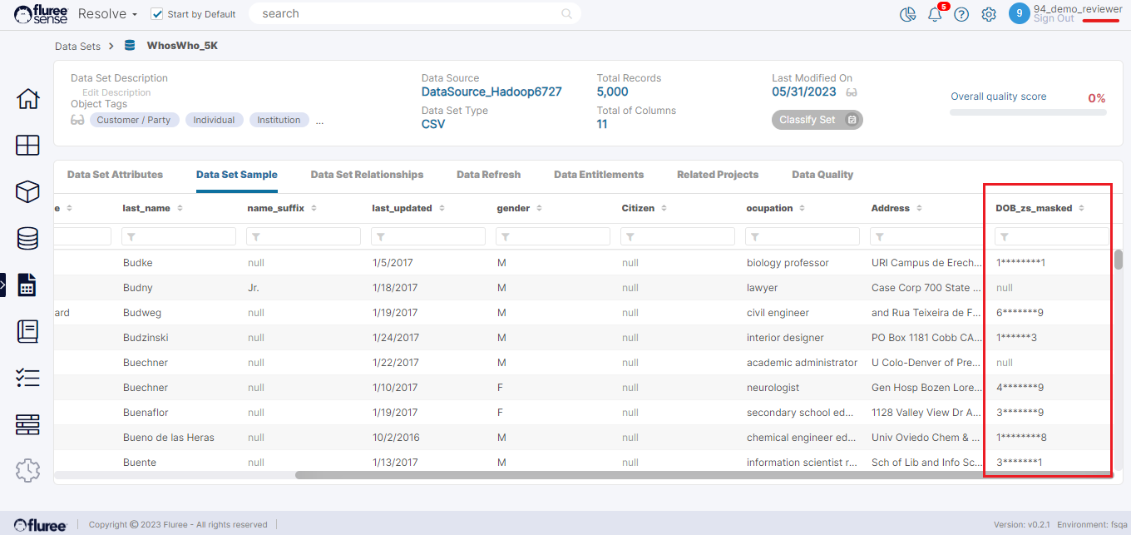The image size is (1131, 535).
Task: Open the home icon in left sidebar
Action: click(27, 99)
